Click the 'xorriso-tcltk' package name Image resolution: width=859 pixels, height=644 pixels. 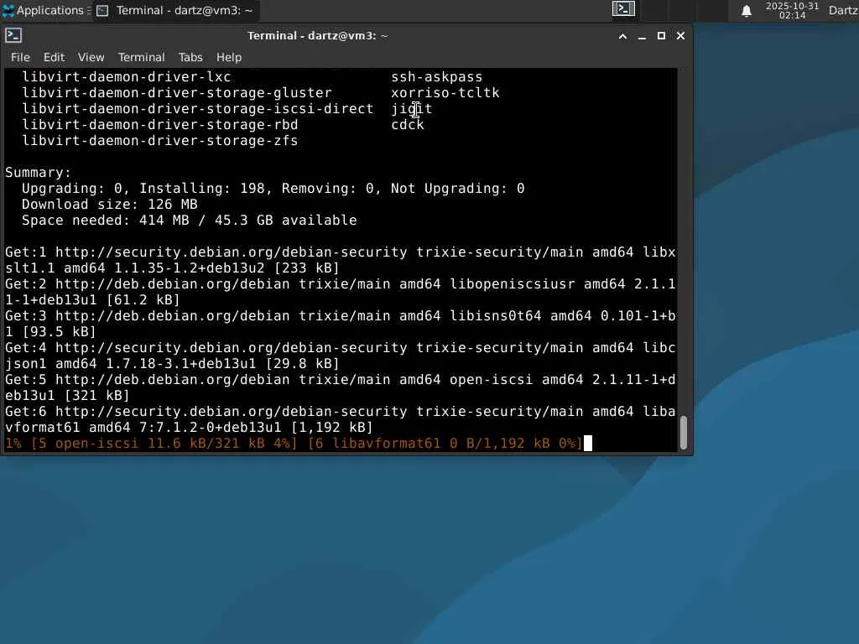tap(445, 92)
